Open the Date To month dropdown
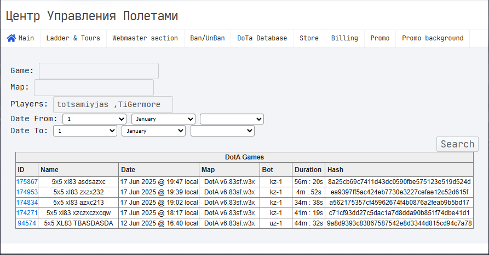This screenshot has height=255, width=489. [154, 131]
